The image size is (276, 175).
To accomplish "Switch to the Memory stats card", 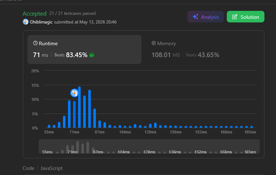I will (x=203, y=50).
